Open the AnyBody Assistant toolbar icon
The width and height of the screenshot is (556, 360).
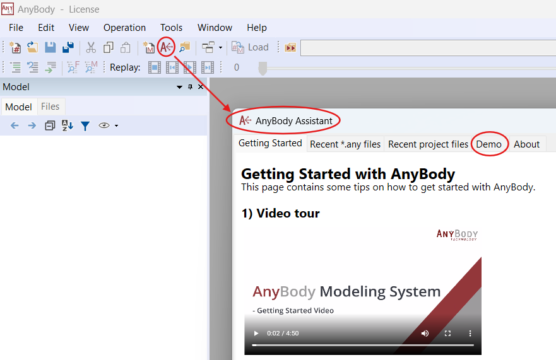tap(167, 47)
